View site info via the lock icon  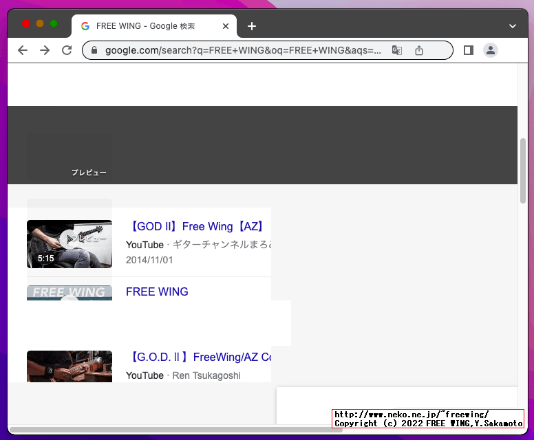94,50
